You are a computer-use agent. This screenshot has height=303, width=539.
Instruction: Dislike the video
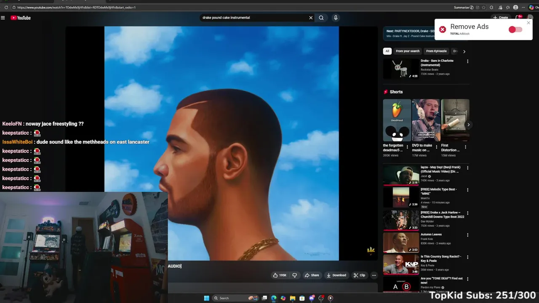pyautogui.click(x=294, y=275)
